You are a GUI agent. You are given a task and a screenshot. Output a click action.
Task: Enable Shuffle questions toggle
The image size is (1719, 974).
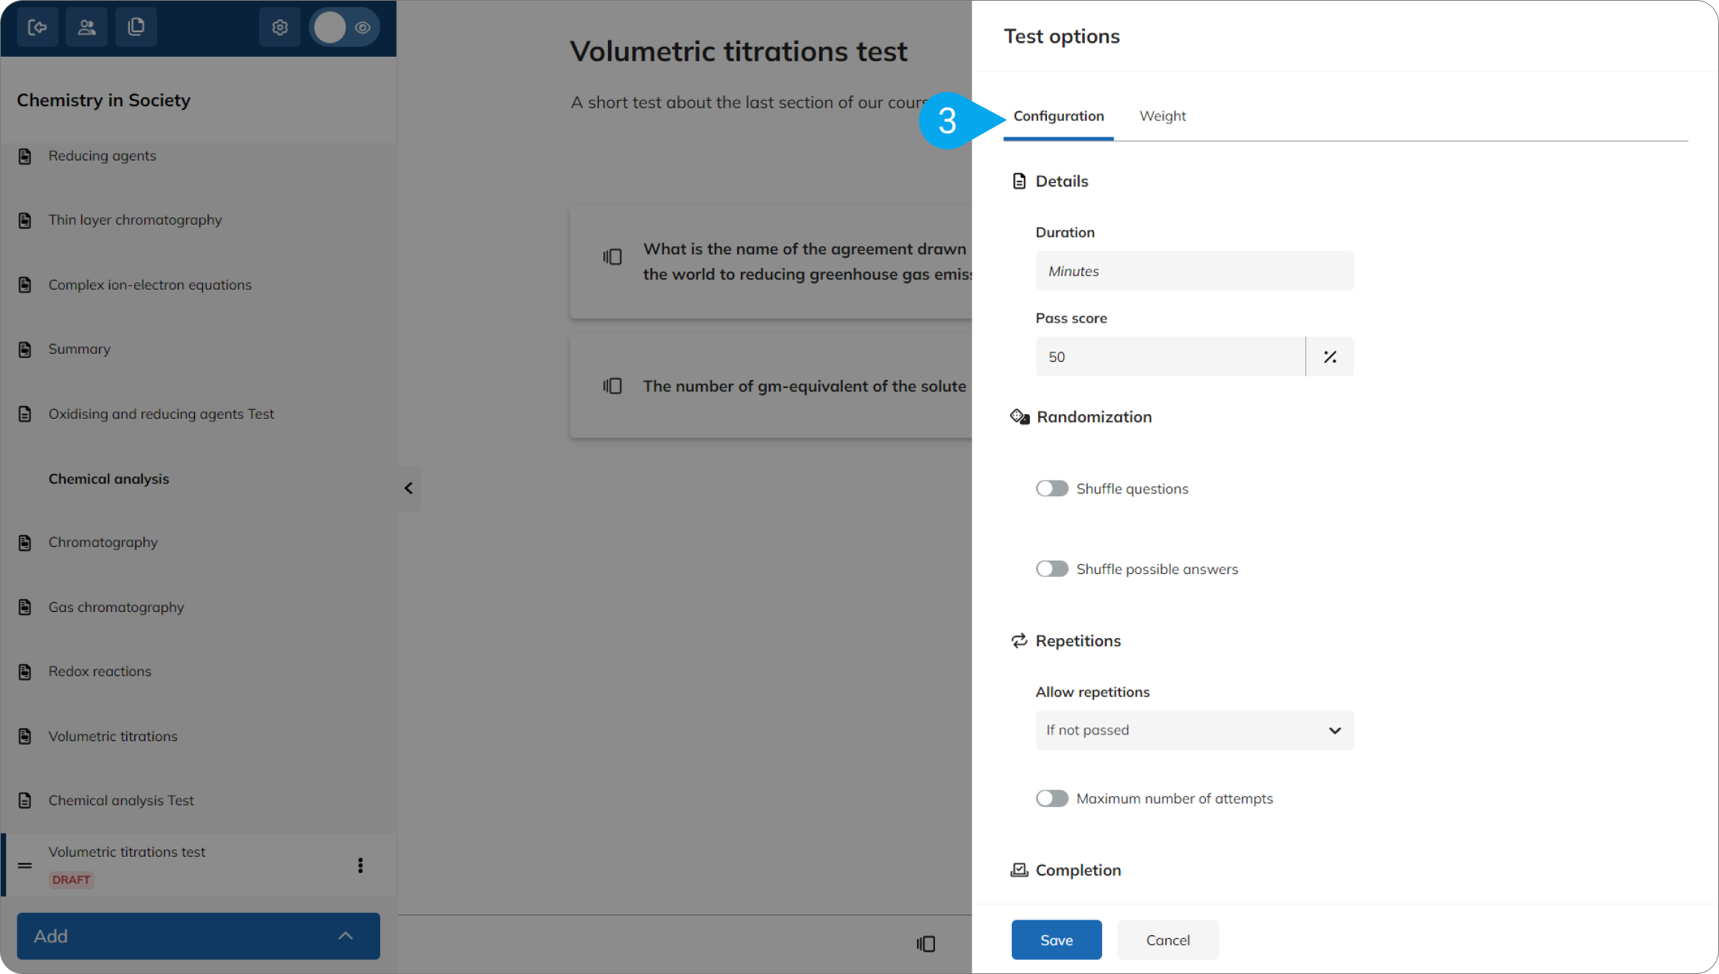point(1052,488)
